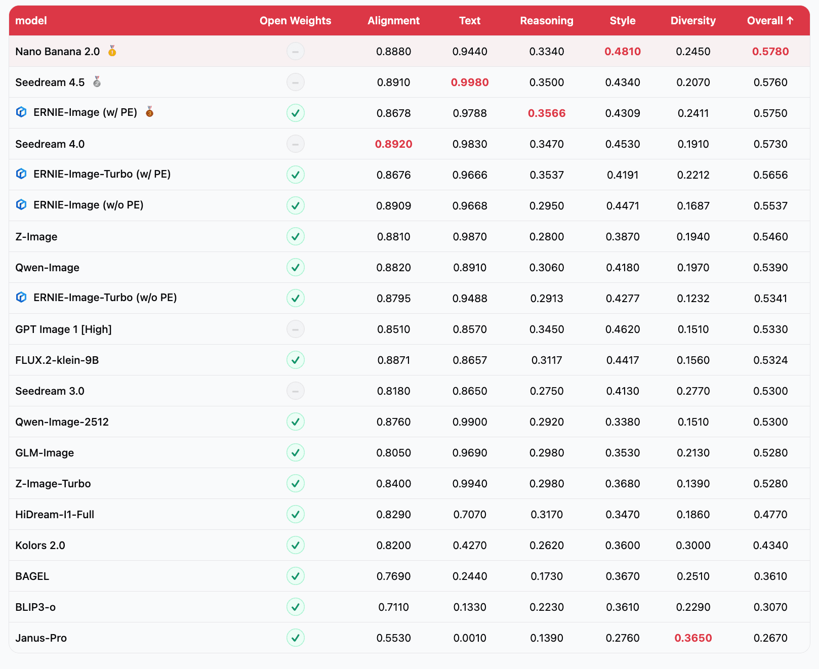Click the highlighted 0.3650 Diversity score for Janus-Pro
Viewport: 819px width, 669px height.
(693, 638)
